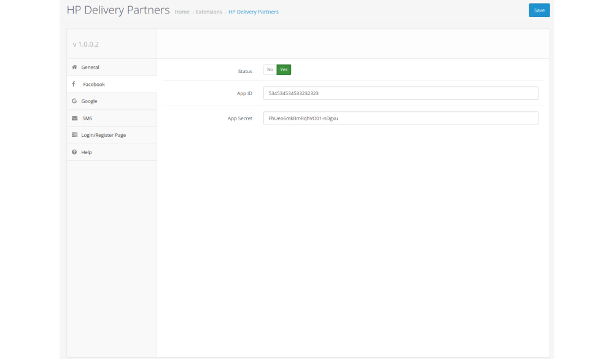Click the home icon beside General

[74, 67]
